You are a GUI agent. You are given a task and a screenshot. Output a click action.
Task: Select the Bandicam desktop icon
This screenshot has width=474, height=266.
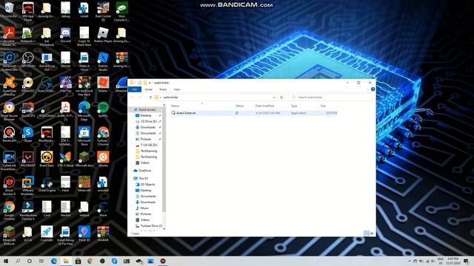[x=9, y=134]
